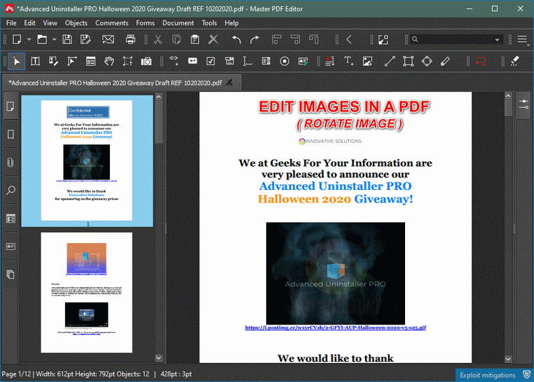This screenshot has height=382, width=534.
Task: Click inside the toolbar search field
Action: 456,39
